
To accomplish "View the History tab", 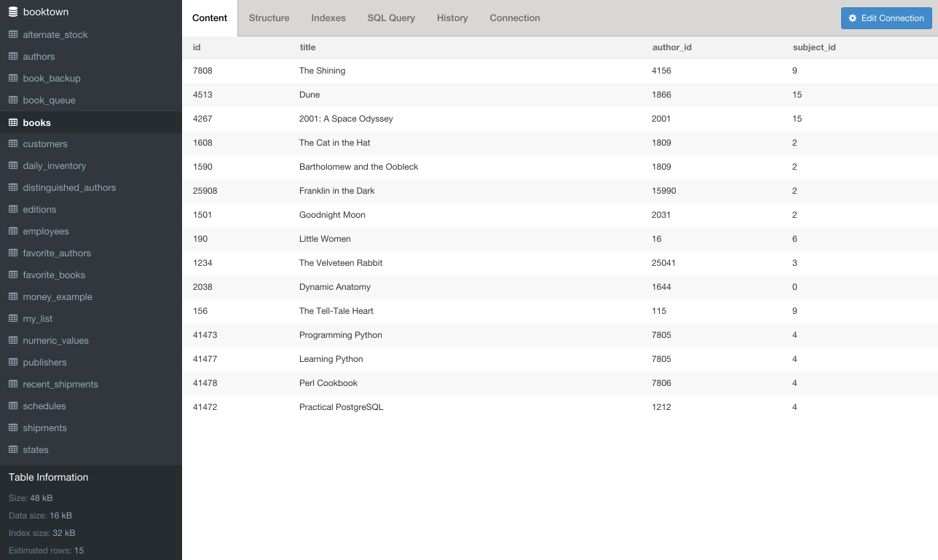I will 452,18.
